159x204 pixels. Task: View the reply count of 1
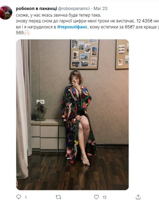[x=26, y=198]
